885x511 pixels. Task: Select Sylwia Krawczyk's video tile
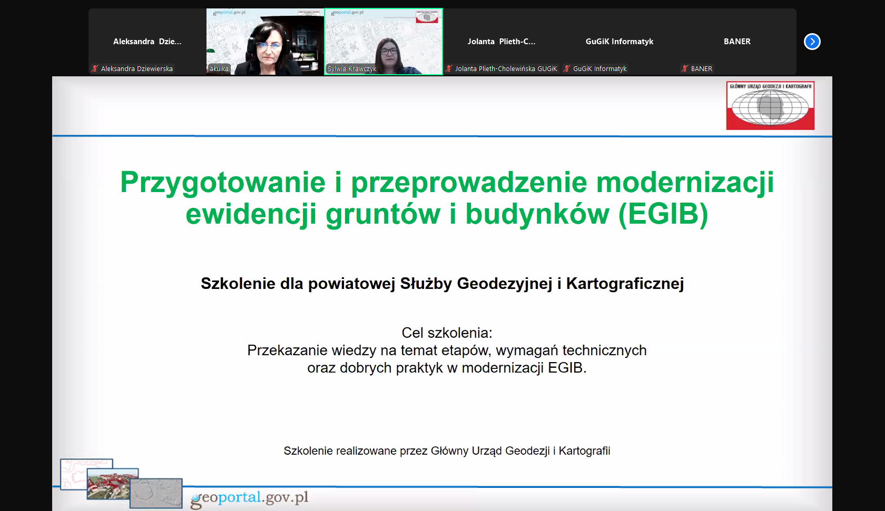click(383, 41)
